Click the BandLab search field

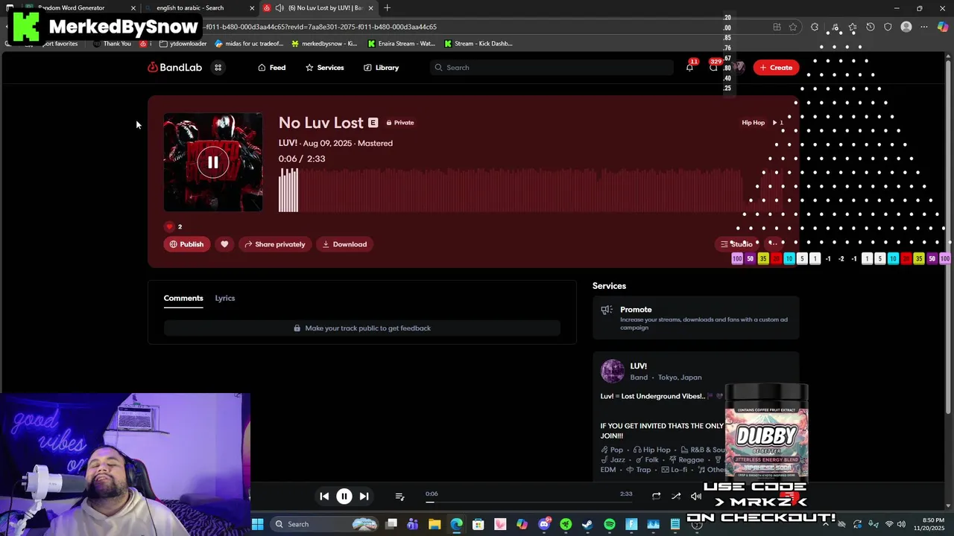tap(552, 68)
